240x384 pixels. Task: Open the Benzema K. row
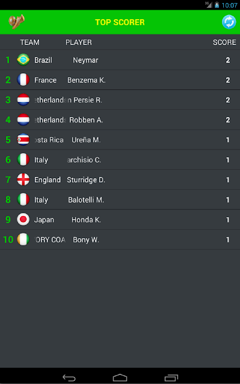tap(120, 80)
